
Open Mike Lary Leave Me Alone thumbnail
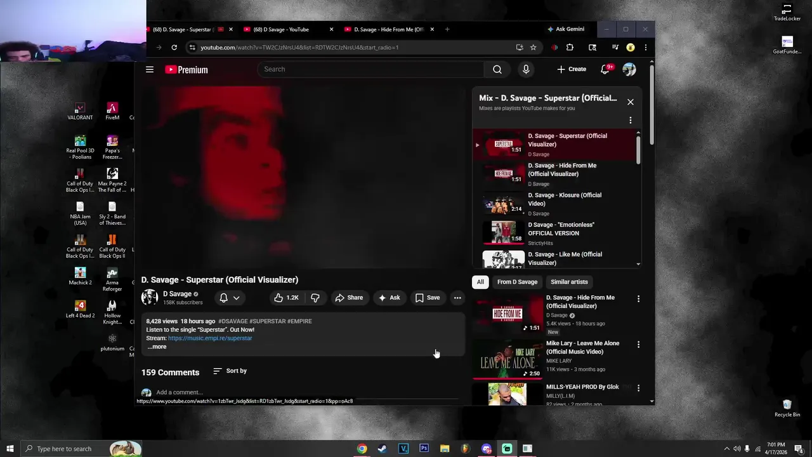pyautogui.click(x=507, y=359)
